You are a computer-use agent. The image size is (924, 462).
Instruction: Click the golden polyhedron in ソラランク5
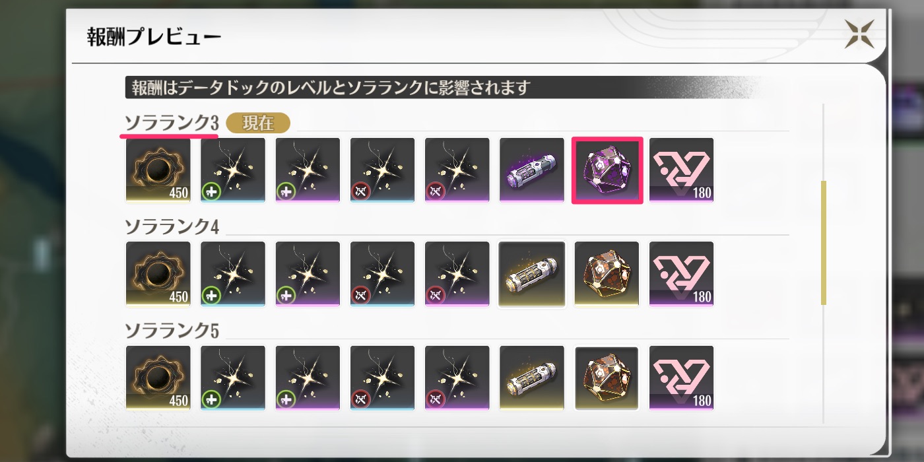click(607, 378)
